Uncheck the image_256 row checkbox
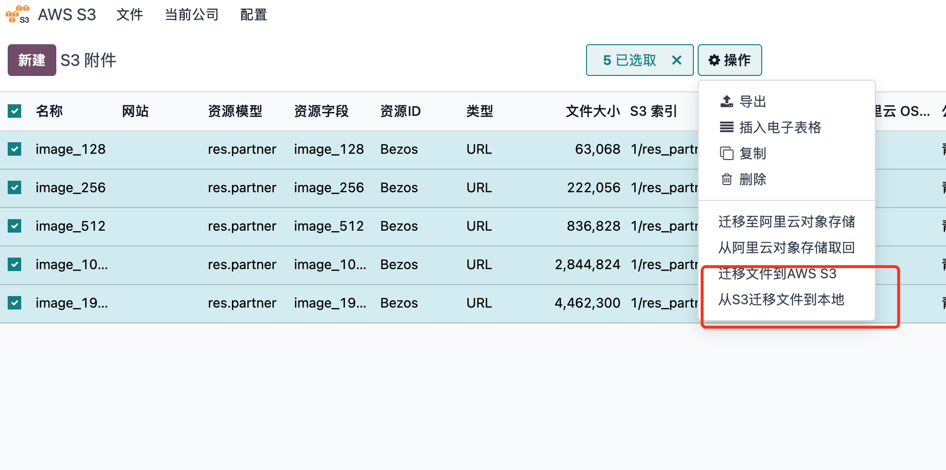 (x=14, y=187)
